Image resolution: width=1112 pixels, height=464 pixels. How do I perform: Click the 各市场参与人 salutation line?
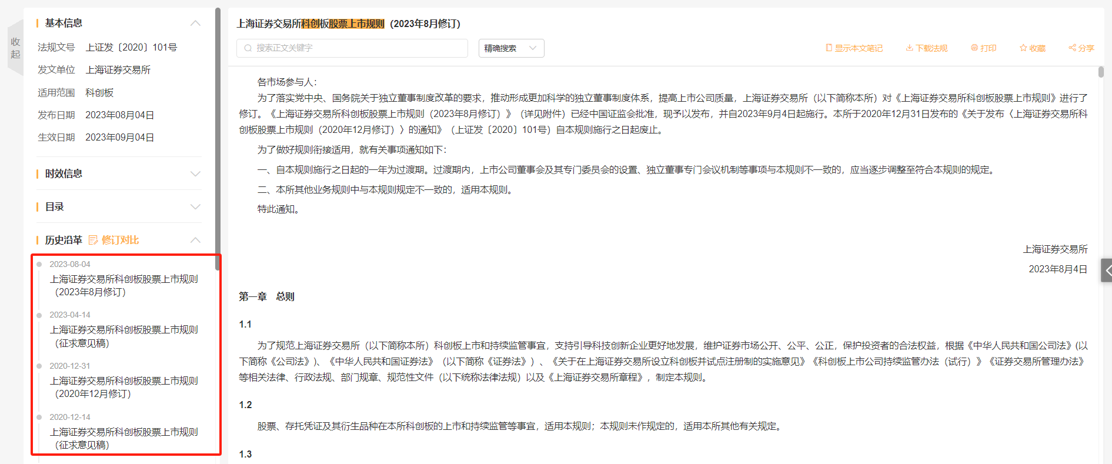[287, 82]
